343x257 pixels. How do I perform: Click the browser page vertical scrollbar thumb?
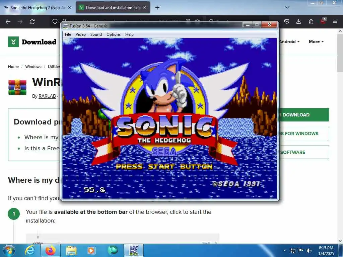(x=340, y=53)
